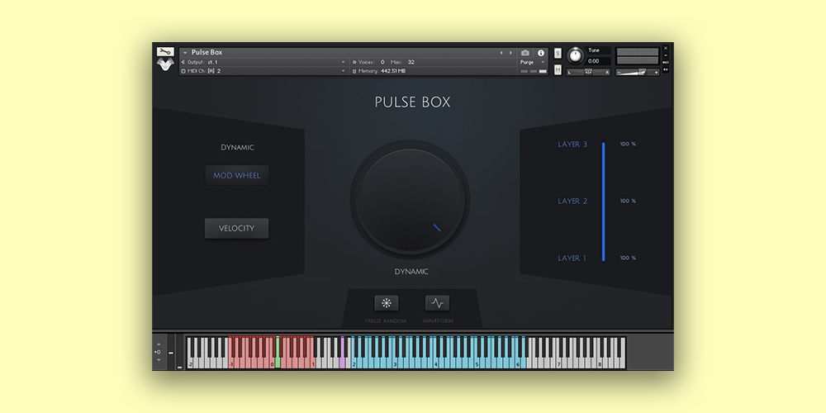
Task: Toggle the Solo S button
Action: 558,53
